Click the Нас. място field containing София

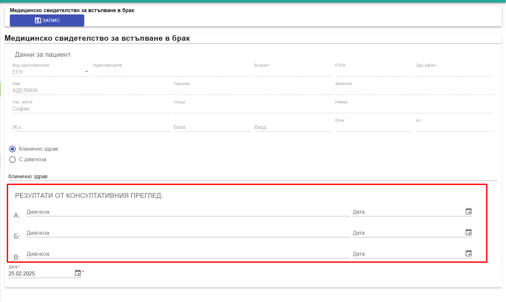(92, 109)
